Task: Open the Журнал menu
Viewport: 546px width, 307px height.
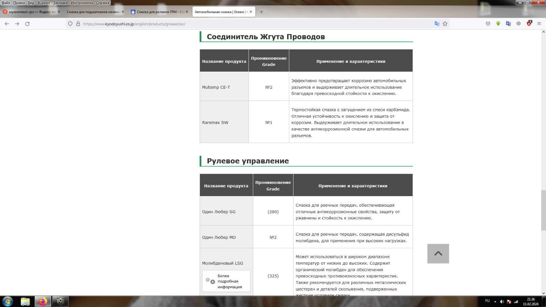Action: [x=43, y=3]
